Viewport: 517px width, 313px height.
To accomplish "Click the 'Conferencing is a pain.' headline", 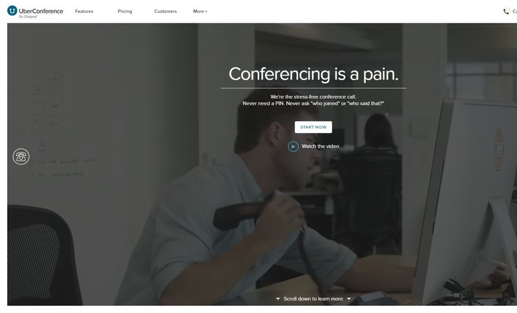I will pyautogui.click(x=313, y=74).
